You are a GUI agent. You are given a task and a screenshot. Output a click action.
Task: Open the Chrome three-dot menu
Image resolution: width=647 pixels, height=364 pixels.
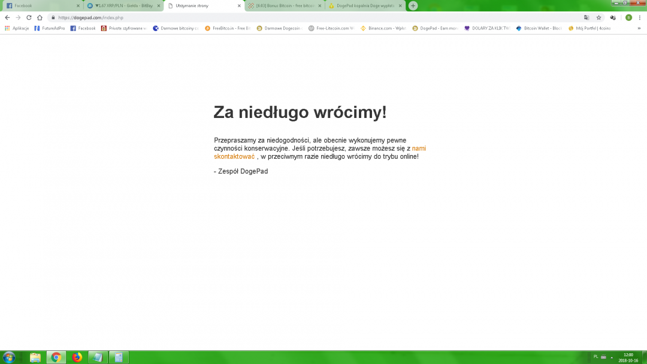click(640, 17)
